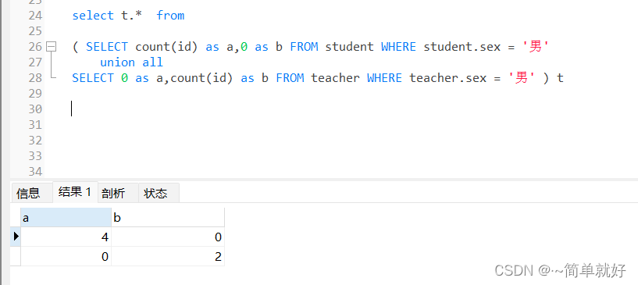638x285 pixels.
Task: Select the current row arrow indicator
Action: [x=16, y=237]
